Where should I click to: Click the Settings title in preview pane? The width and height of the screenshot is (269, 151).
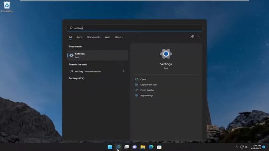click(166, 64)
